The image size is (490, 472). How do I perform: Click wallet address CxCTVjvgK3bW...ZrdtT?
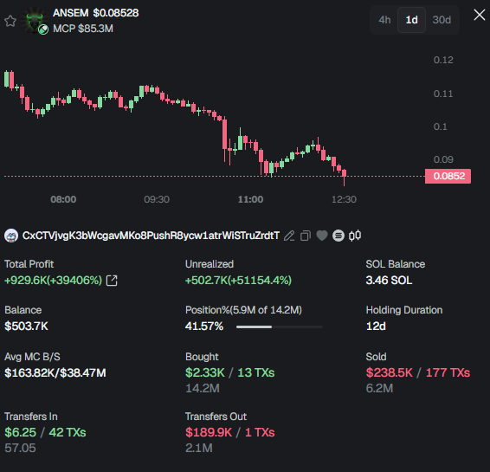[151, 236]
